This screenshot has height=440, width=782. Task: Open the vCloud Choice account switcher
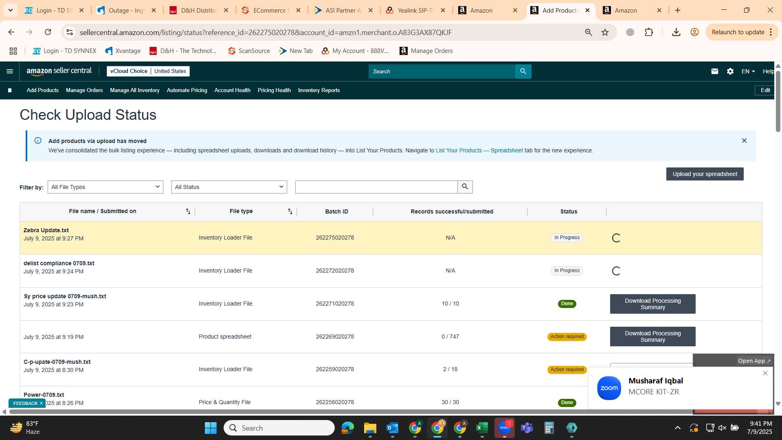148,71
